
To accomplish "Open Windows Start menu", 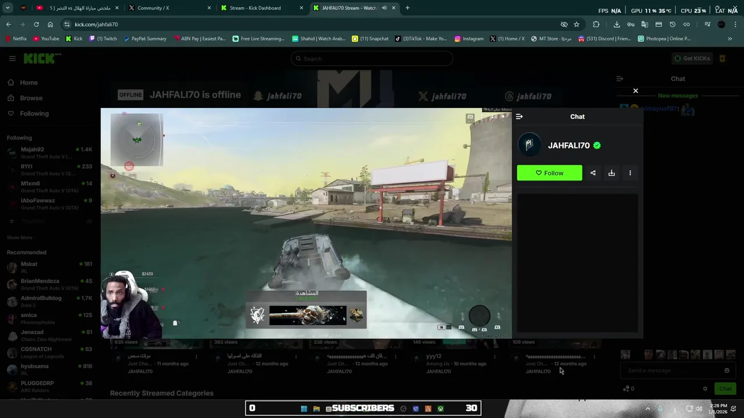I will click(x=303, y=409).
